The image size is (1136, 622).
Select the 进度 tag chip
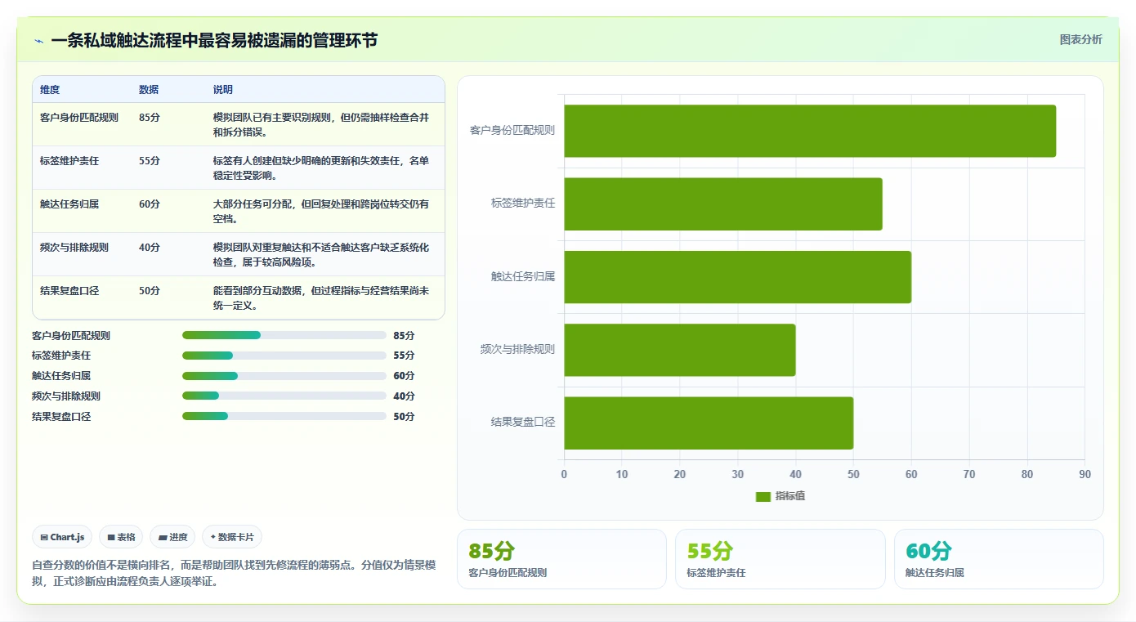point(172,537)
